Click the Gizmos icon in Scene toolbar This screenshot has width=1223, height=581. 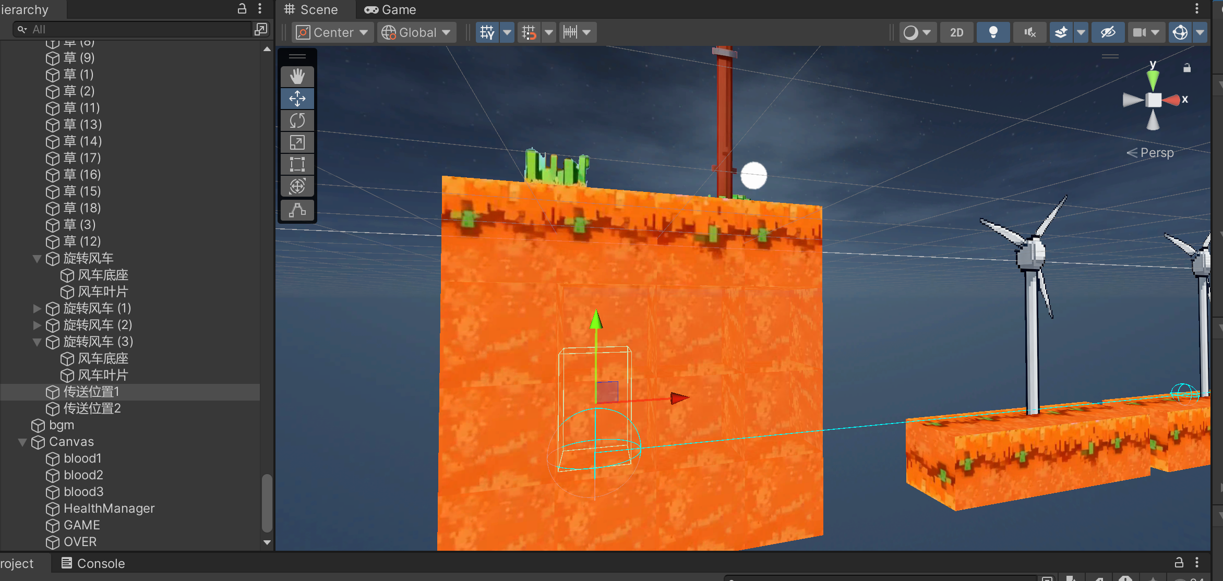pos(1180,32)
